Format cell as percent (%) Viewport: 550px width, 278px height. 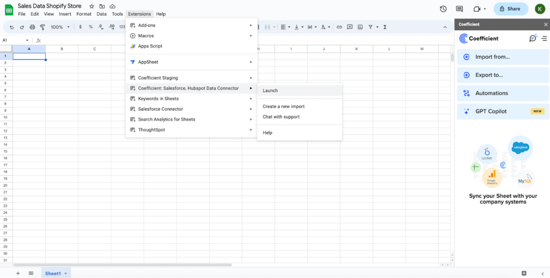[x=90, y=27]
